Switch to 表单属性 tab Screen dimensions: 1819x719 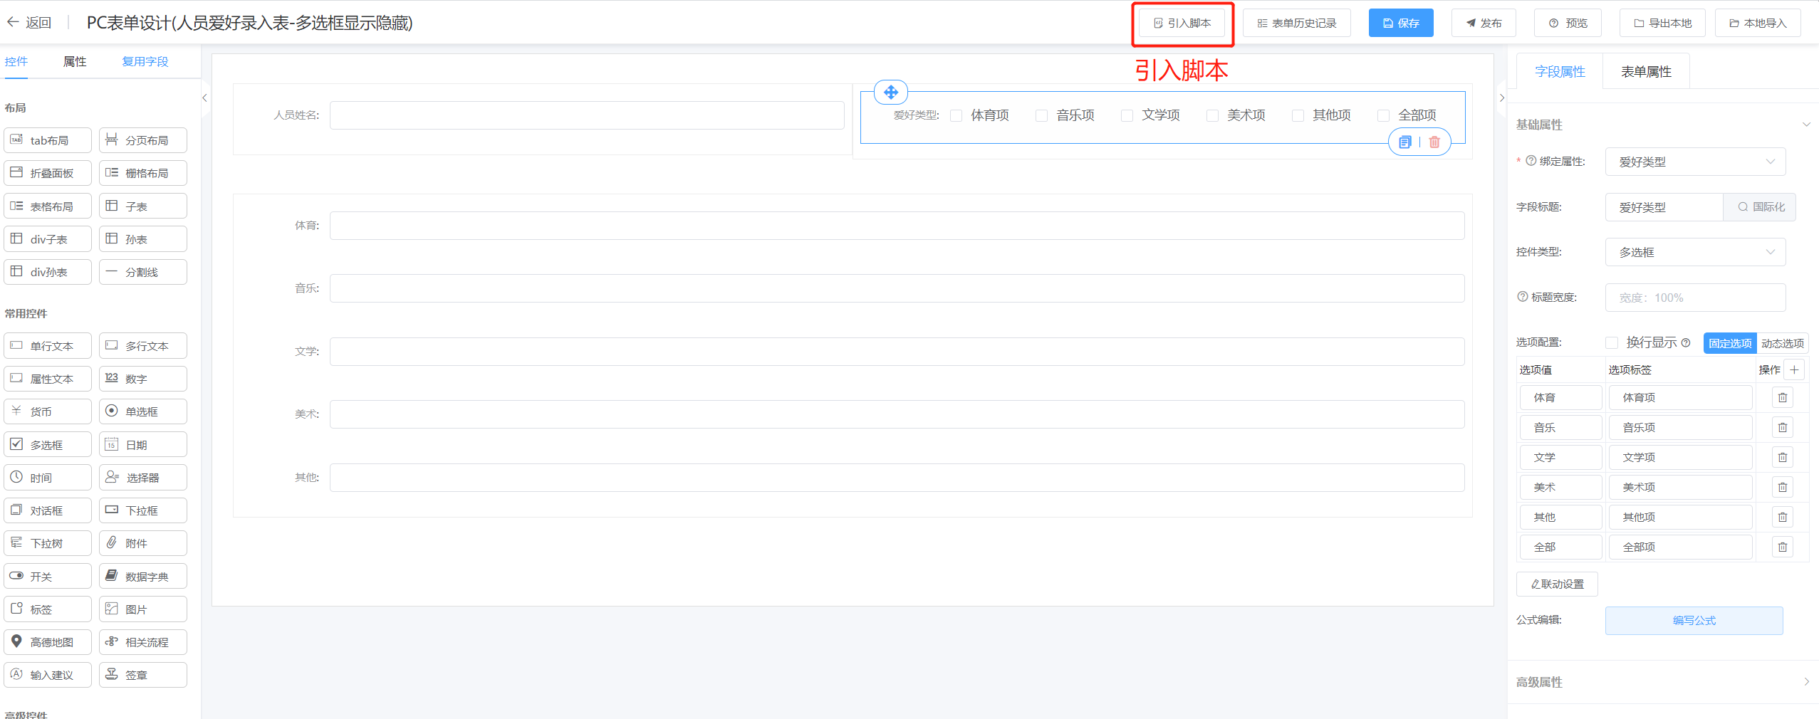pyautogui.click(x=1646, y=72)
